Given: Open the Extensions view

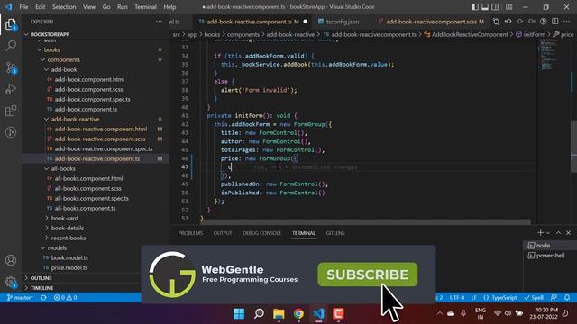Looking at the screenshot, I should click(11, 111).
